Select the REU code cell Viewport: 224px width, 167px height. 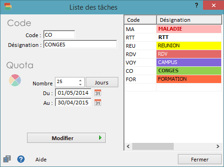pos(140,46)
